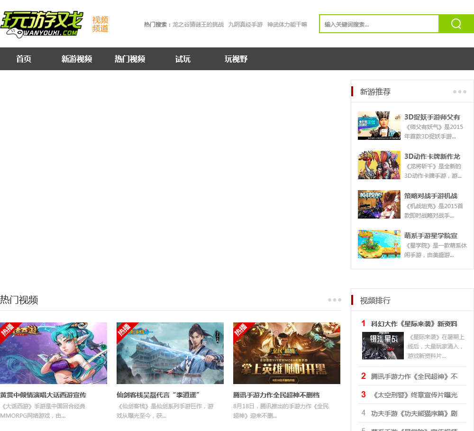This screenshot has height=431, width=474.
Task: Open ranking item 2 腾讯手游力作《全民超神》
Action: pyautogui.click(x=414, y=376)
